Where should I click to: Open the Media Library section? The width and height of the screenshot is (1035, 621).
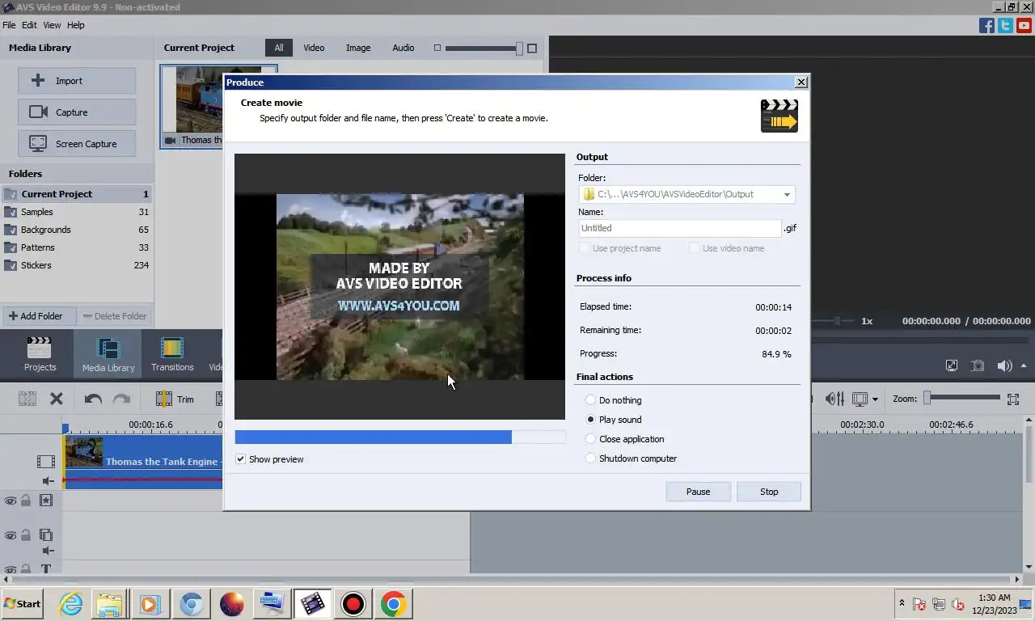point(108,355)
